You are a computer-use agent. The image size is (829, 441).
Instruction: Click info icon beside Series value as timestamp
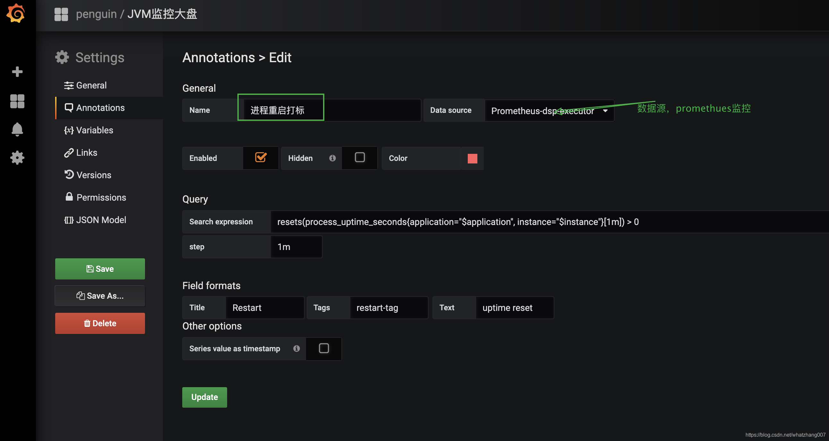click(296, 348)
